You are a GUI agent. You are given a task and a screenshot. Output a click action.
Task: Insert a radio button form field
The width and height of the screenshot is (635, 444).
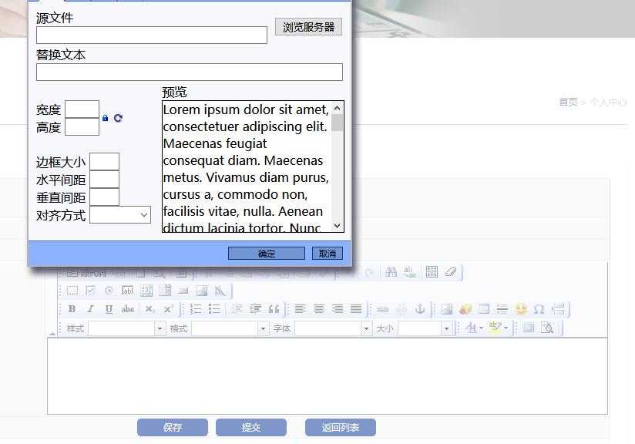[109, 291]
